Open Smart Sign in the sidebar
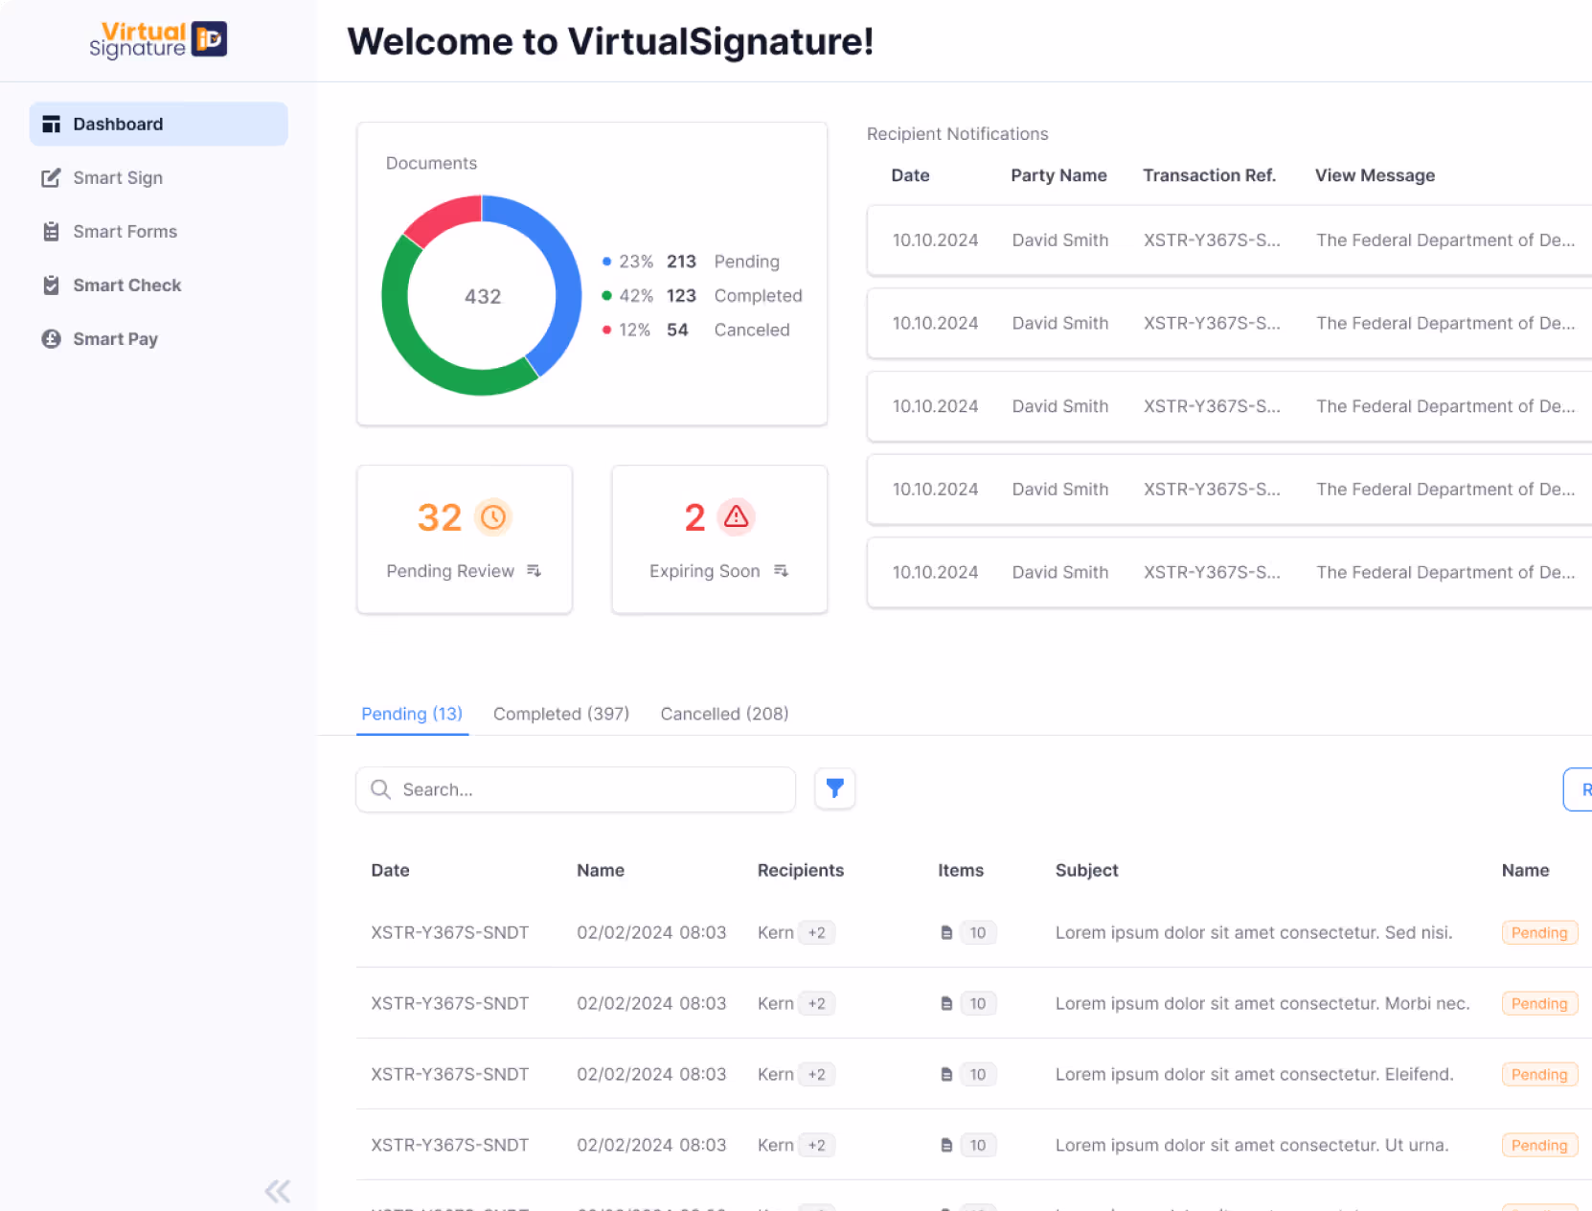The image size is (1592, 1211). (x=158, y=177)
